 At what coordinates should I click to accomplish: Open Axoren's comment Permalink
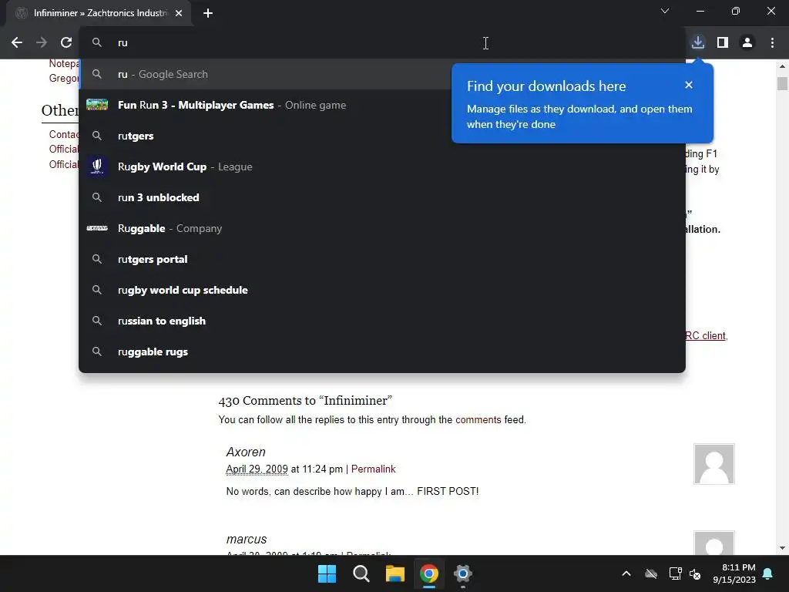pyautogui.click(x=374, y=469)
